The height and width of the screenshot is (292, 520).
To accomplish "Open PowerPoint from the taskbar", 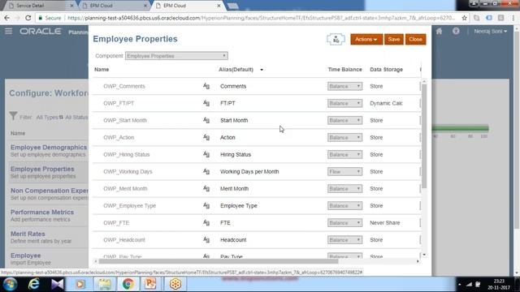I will coord(149,284).
